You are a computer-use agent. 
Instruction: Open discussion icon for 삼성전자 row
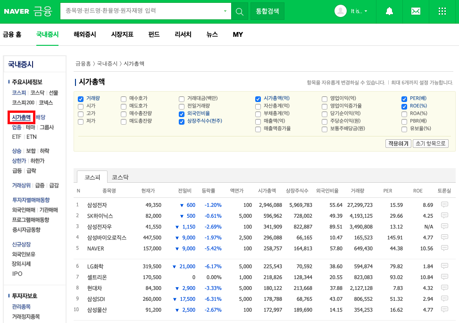point(444,204)
